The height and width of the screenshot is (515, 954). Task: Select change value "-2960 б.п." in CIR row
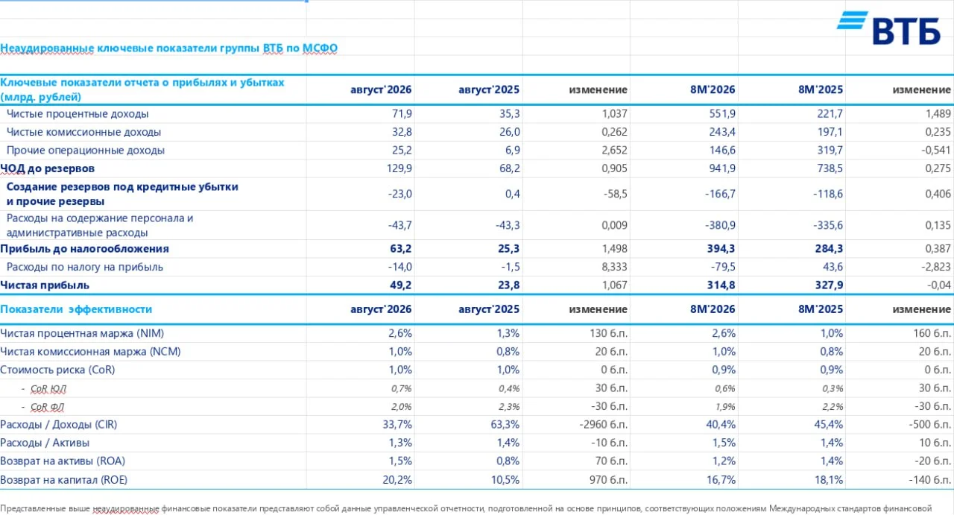point(603,424)
